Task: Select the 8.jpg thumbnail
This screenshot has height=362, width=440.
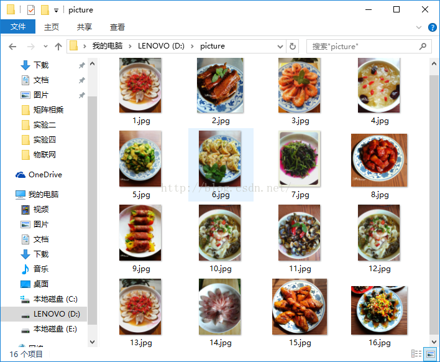Action: click(379, 160)
